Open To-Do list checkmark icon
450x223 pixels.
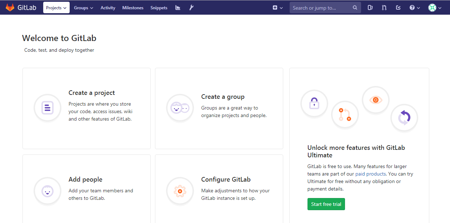(398, 7)
